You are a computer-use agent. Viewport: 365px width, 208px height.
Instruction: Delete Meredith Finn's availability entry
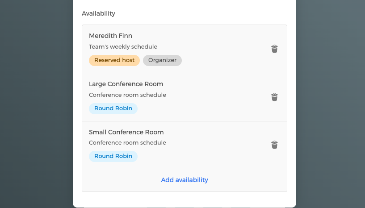(x=274, y=49)
